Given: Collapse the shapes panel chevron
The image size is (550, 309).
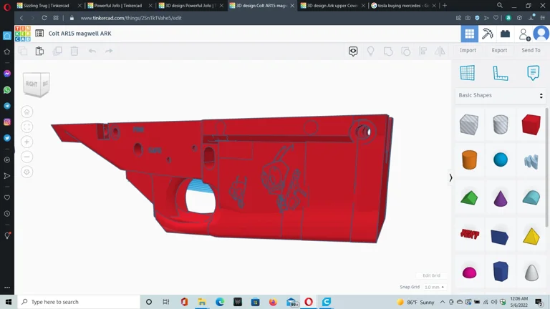Looking at the screenshot, I should tap(450, 177).
